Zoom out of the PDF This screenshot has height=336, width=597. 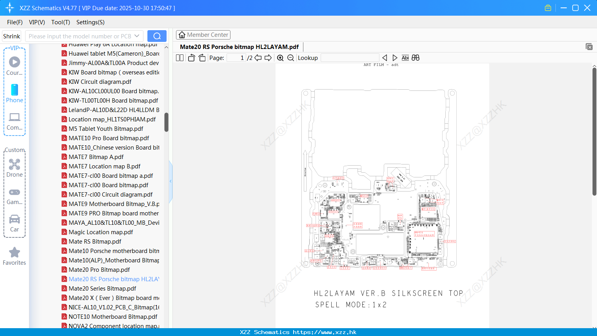290,58
